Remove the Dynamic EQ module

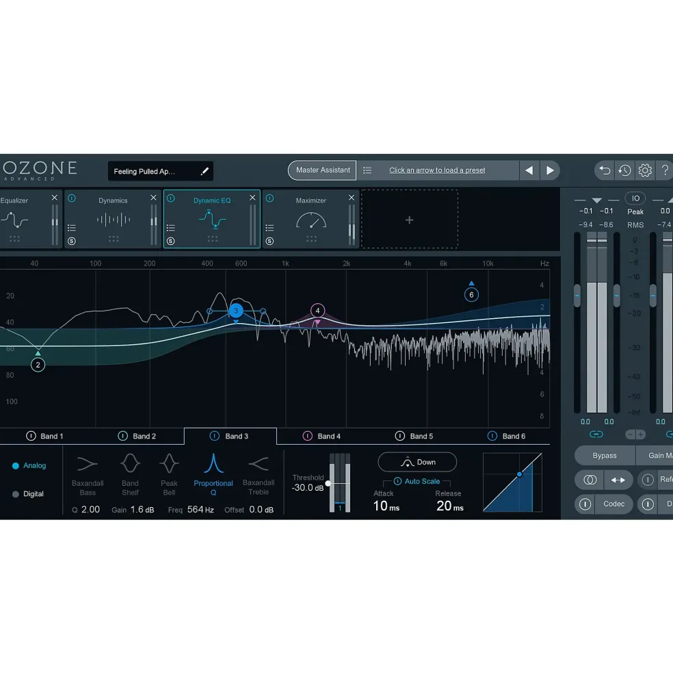[x=252, y=198]
